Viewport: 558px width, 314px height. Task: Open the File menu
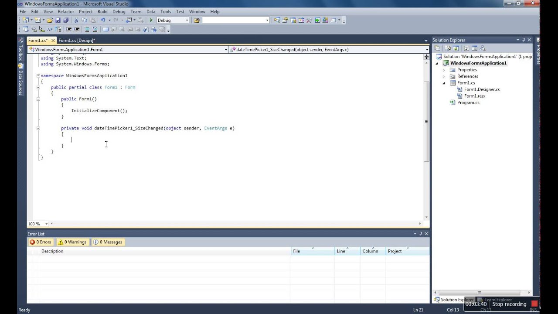click(x=23, y=12)
